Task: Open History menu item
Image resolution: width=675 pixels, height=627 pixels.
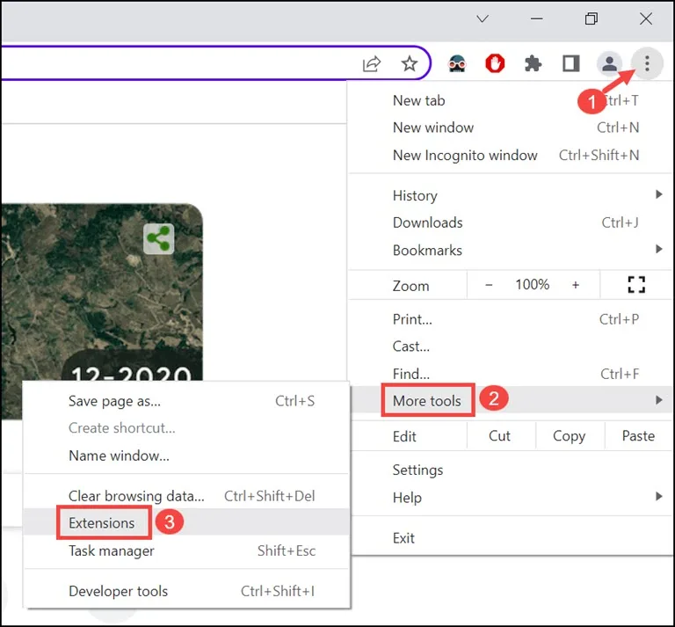Action: 510,195
